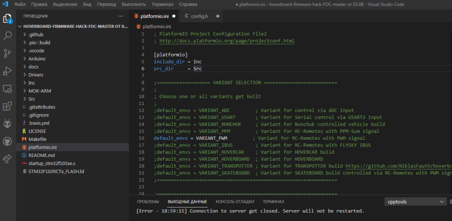The height and width of the screenshot is (221, 452).
Task: Open the Extensions view icon
Action: (x=8, y=106)
